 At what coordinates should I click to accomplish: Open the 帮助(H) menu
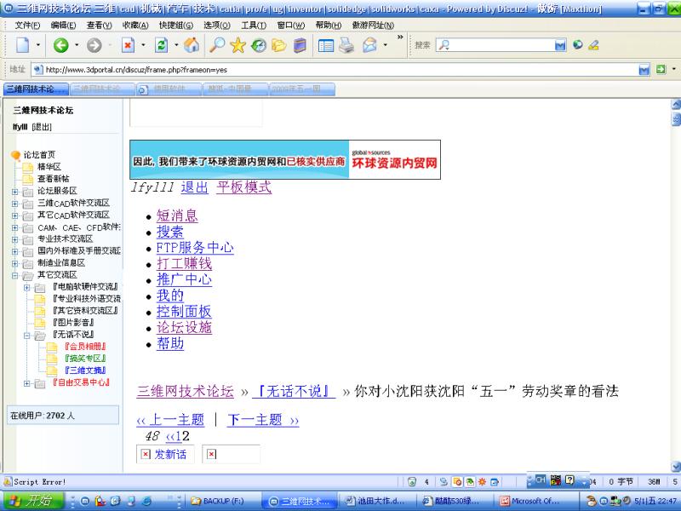pyautogui.click(x=329, y=26)
